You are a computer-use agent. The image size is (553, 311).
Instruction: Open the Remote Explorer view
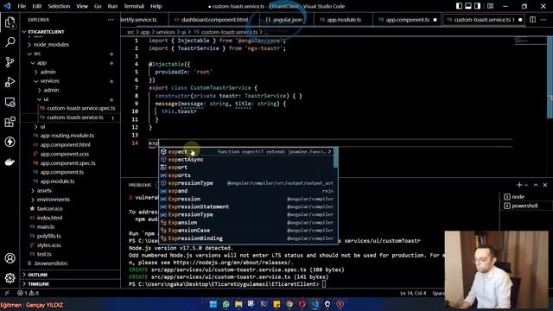(x=10, y=102)
